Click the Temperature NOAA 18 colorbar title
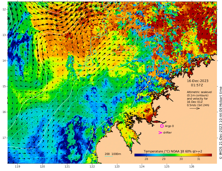Image resolution: width=222 pixels, height=171 pixels. pyautogui.click(x=173, y=151)
